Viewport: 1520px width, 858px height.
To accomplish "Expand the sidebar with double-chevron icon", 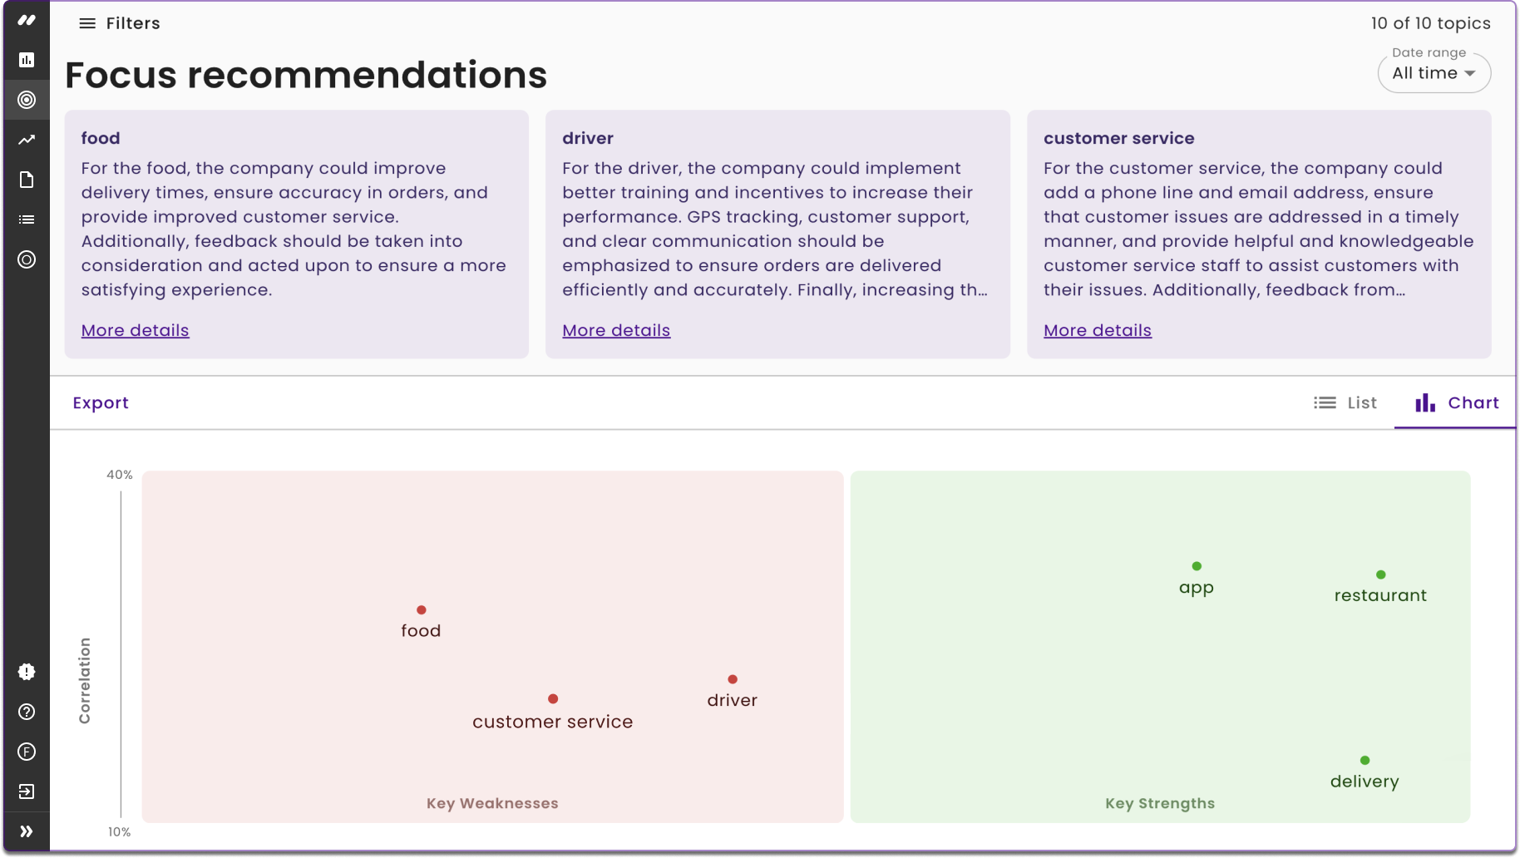I will 27,831.
